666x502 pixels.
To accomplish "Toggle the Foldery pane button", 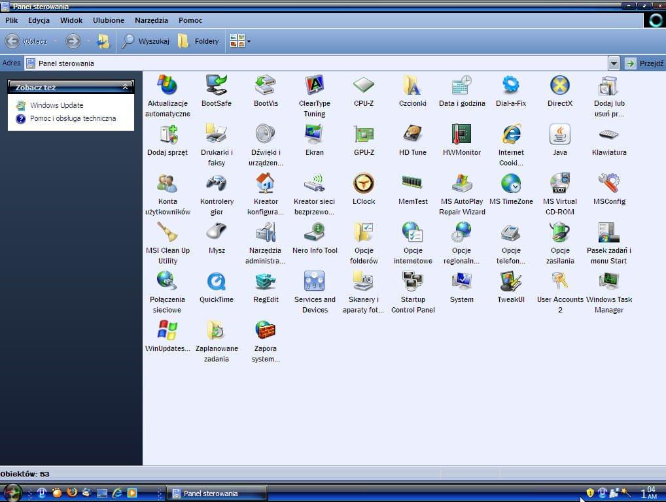I will [199, 41].
